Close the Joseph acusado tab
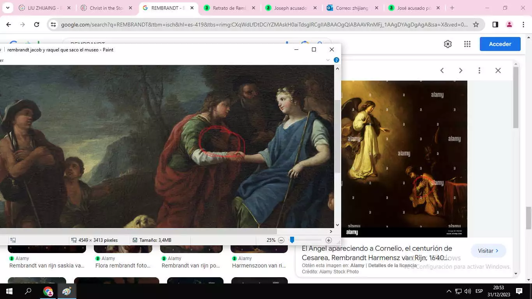 [x=315, y=8]
